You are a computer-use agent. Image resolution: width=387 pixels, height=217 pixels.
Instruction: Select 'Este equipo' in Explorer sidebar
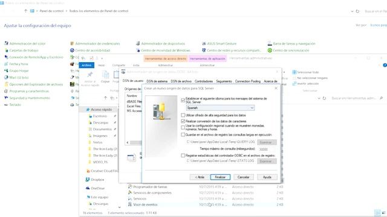coord(99,197)
